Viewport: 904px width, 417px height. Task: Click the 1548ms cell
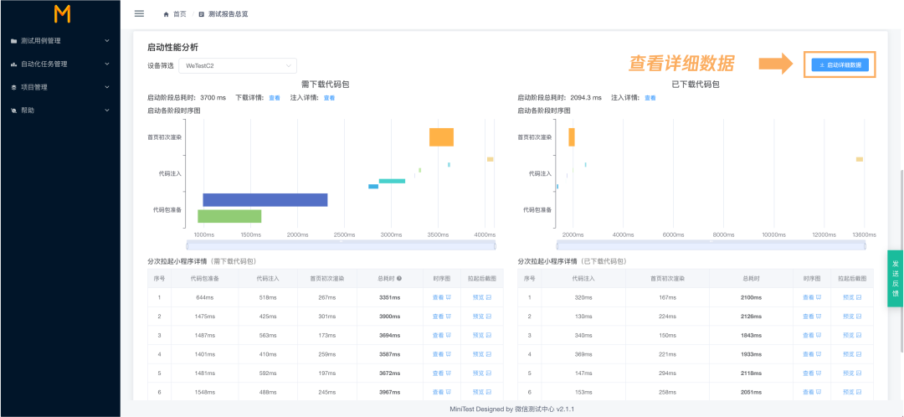[x=205, y=392]
